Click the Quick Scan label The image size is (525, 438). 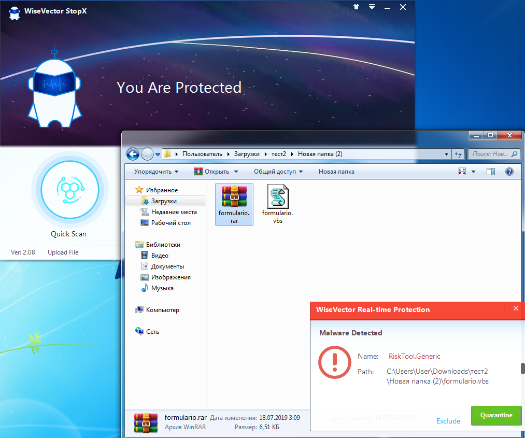(x=68, y=234)
